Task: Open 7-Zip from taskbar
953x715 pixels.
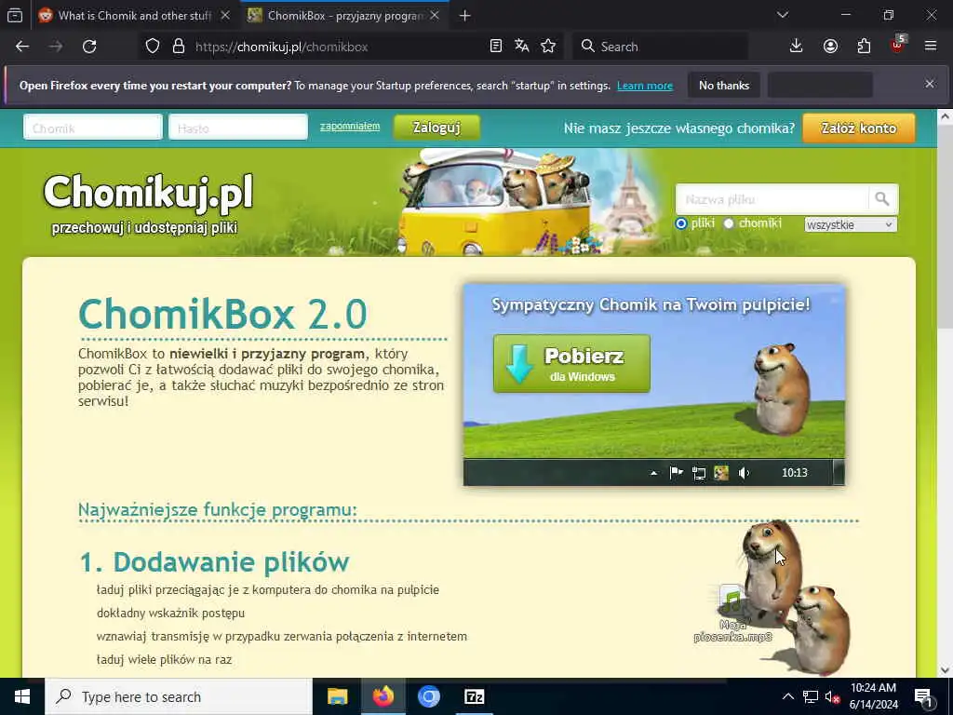Action: pos(474,696)
